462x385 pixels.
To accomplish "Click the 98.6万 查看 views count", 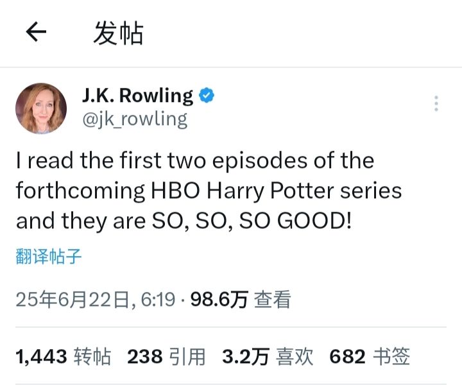I will pos(241,300).
